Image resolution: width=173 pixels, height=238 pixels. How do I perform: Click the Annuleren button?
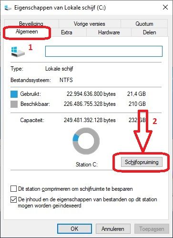pos(113,229)
